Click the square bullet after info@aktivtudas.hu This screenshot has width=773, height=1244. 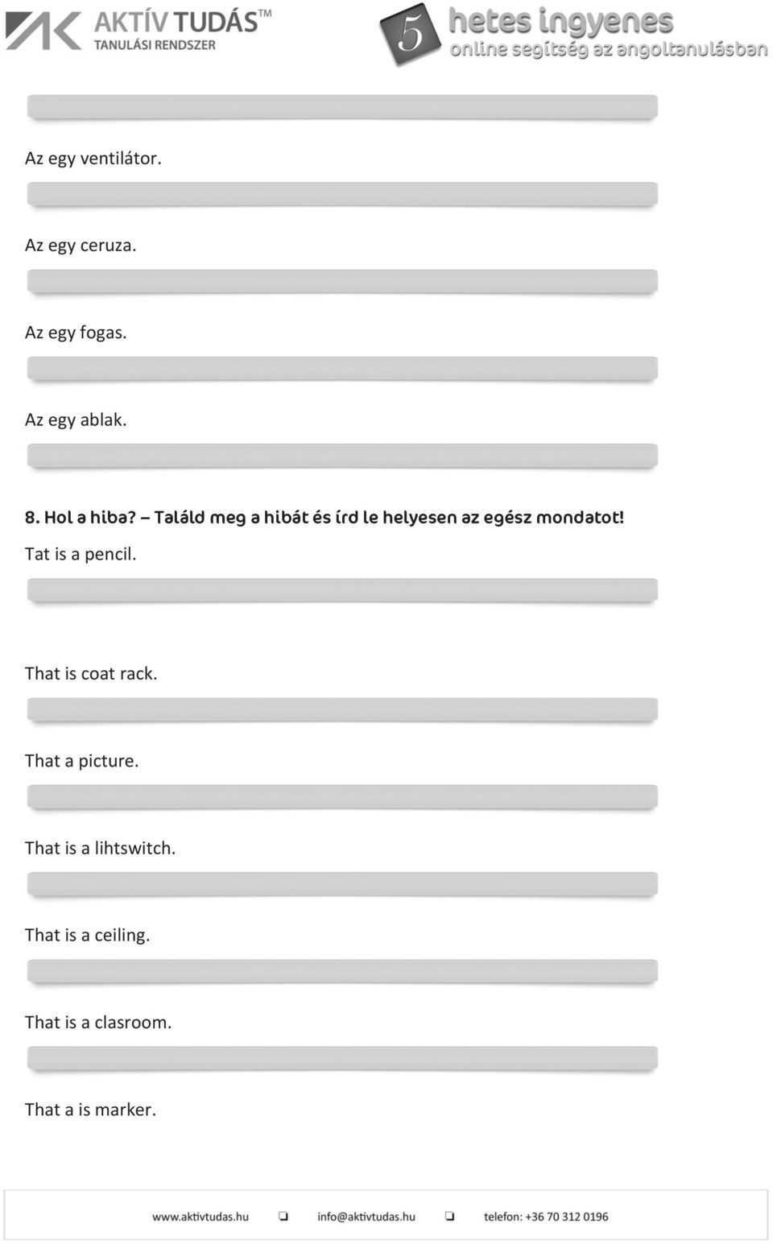[x=449, y=1216]
